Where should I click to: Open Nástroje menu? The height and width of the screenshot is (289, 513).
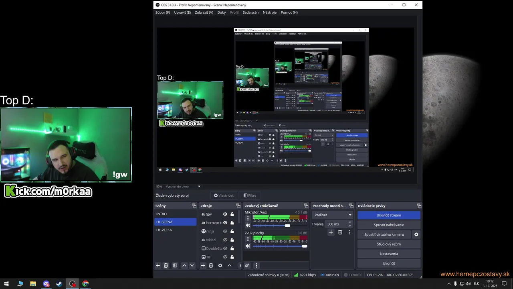(270, 12)
